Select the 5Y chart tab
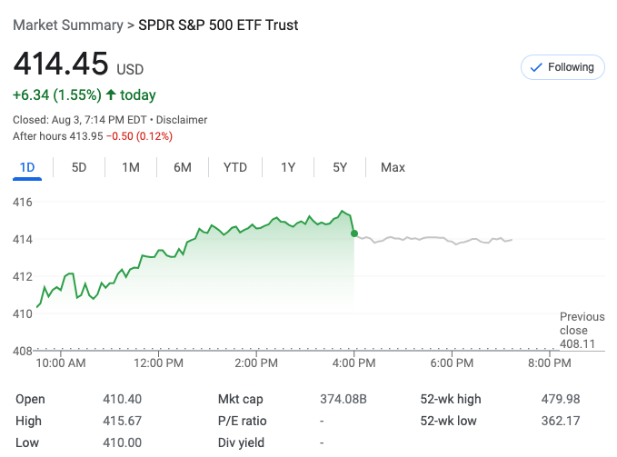The width and height of the screenshot is (617, 457). click(340, 167)
